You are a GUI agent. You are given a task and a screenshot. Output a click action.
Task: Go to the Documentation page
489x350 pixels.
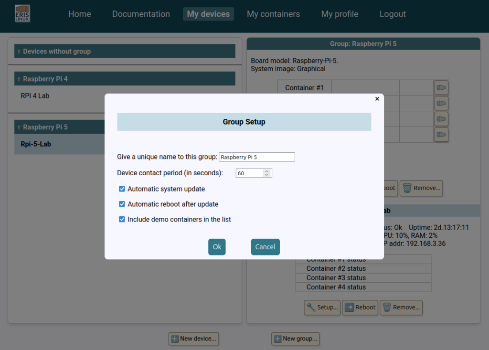coord(141,14)
